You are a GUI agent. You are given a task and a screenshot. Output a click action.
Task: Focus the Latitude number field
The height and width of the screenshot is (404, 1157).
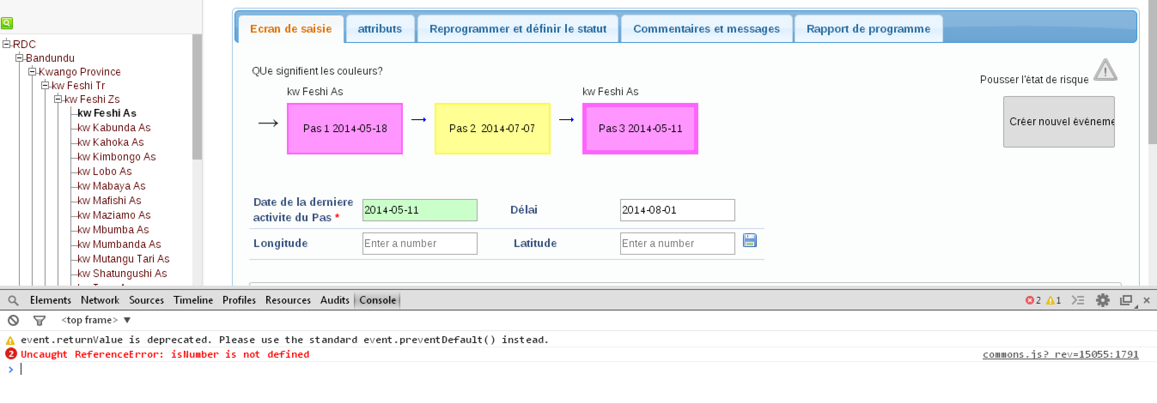(677, 244)
